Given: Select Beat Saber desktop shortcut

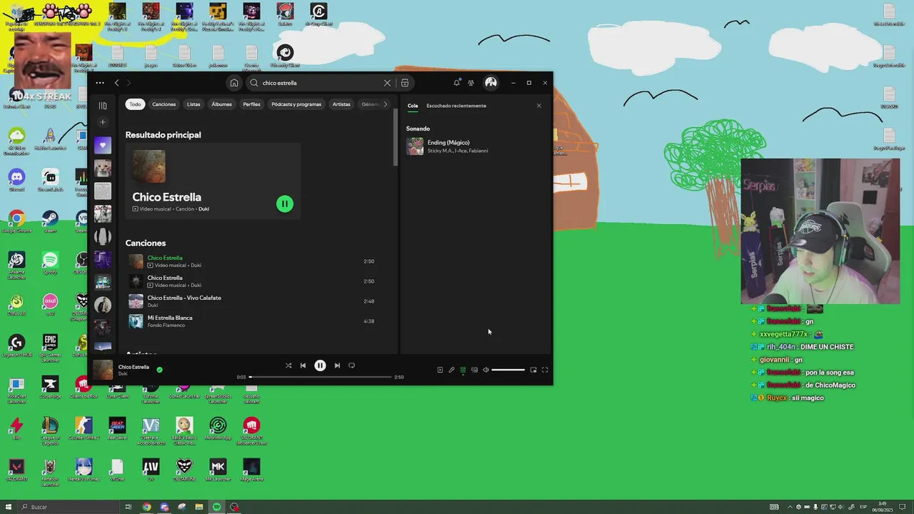Looking at the screenshot, I should click(x=117, y=430).
